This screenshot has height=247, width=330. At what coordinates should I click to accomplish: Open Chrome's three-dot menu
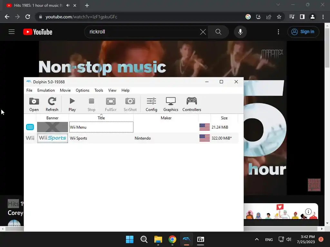(x=323, y=17)
